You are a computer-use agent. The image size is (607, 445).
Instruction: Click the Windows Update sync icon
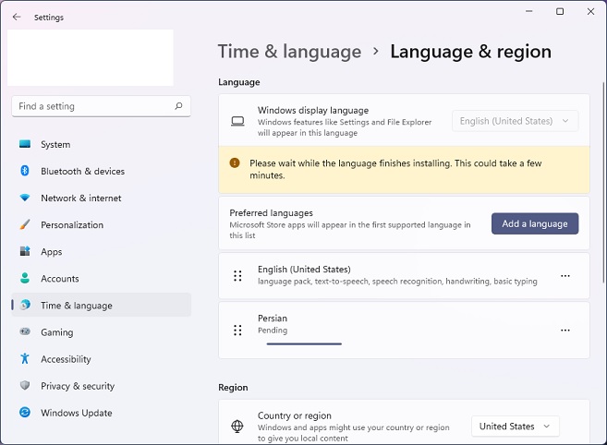click(25, 412)
